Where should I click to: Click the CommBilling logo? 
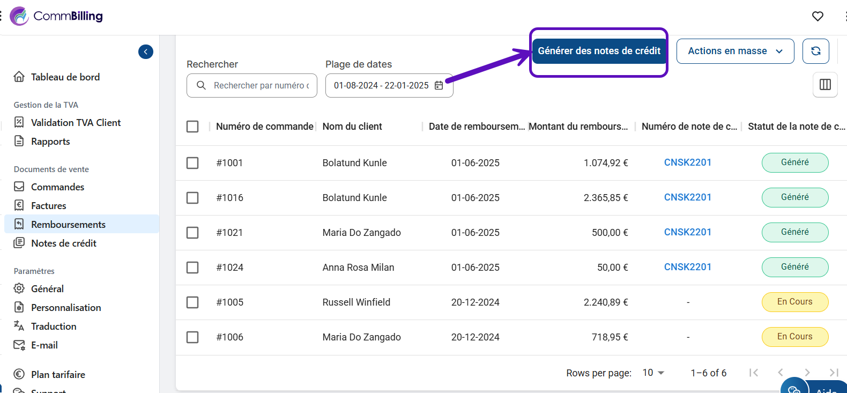[57, 16]
